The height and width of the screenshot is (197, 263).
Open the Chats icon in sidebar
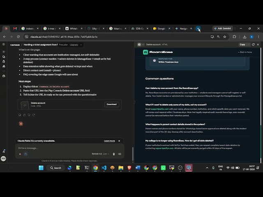(x=4, y=57)
